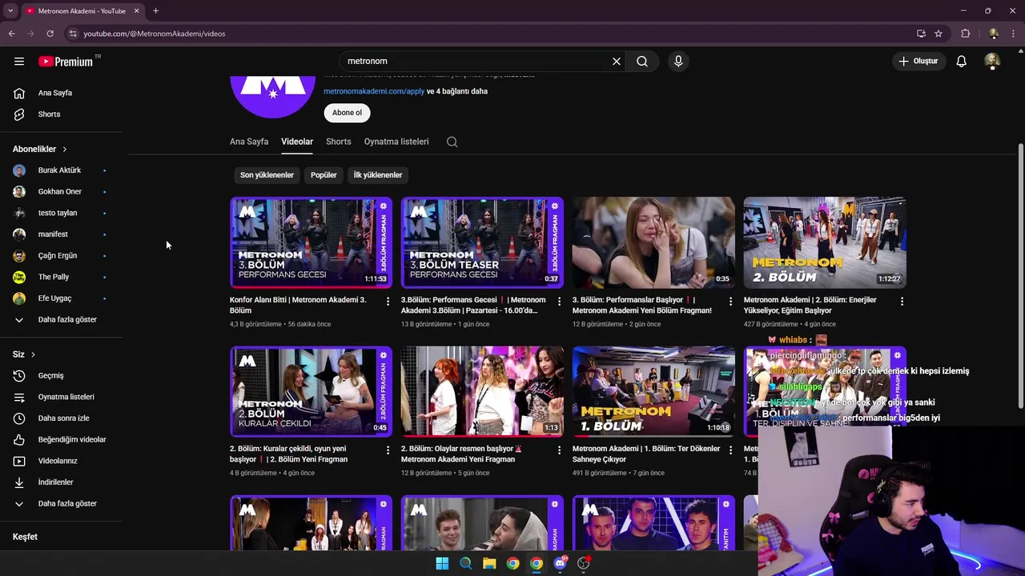
Task: Open the YouTube hamburger guide menu
Action: [x=19, y=61]
